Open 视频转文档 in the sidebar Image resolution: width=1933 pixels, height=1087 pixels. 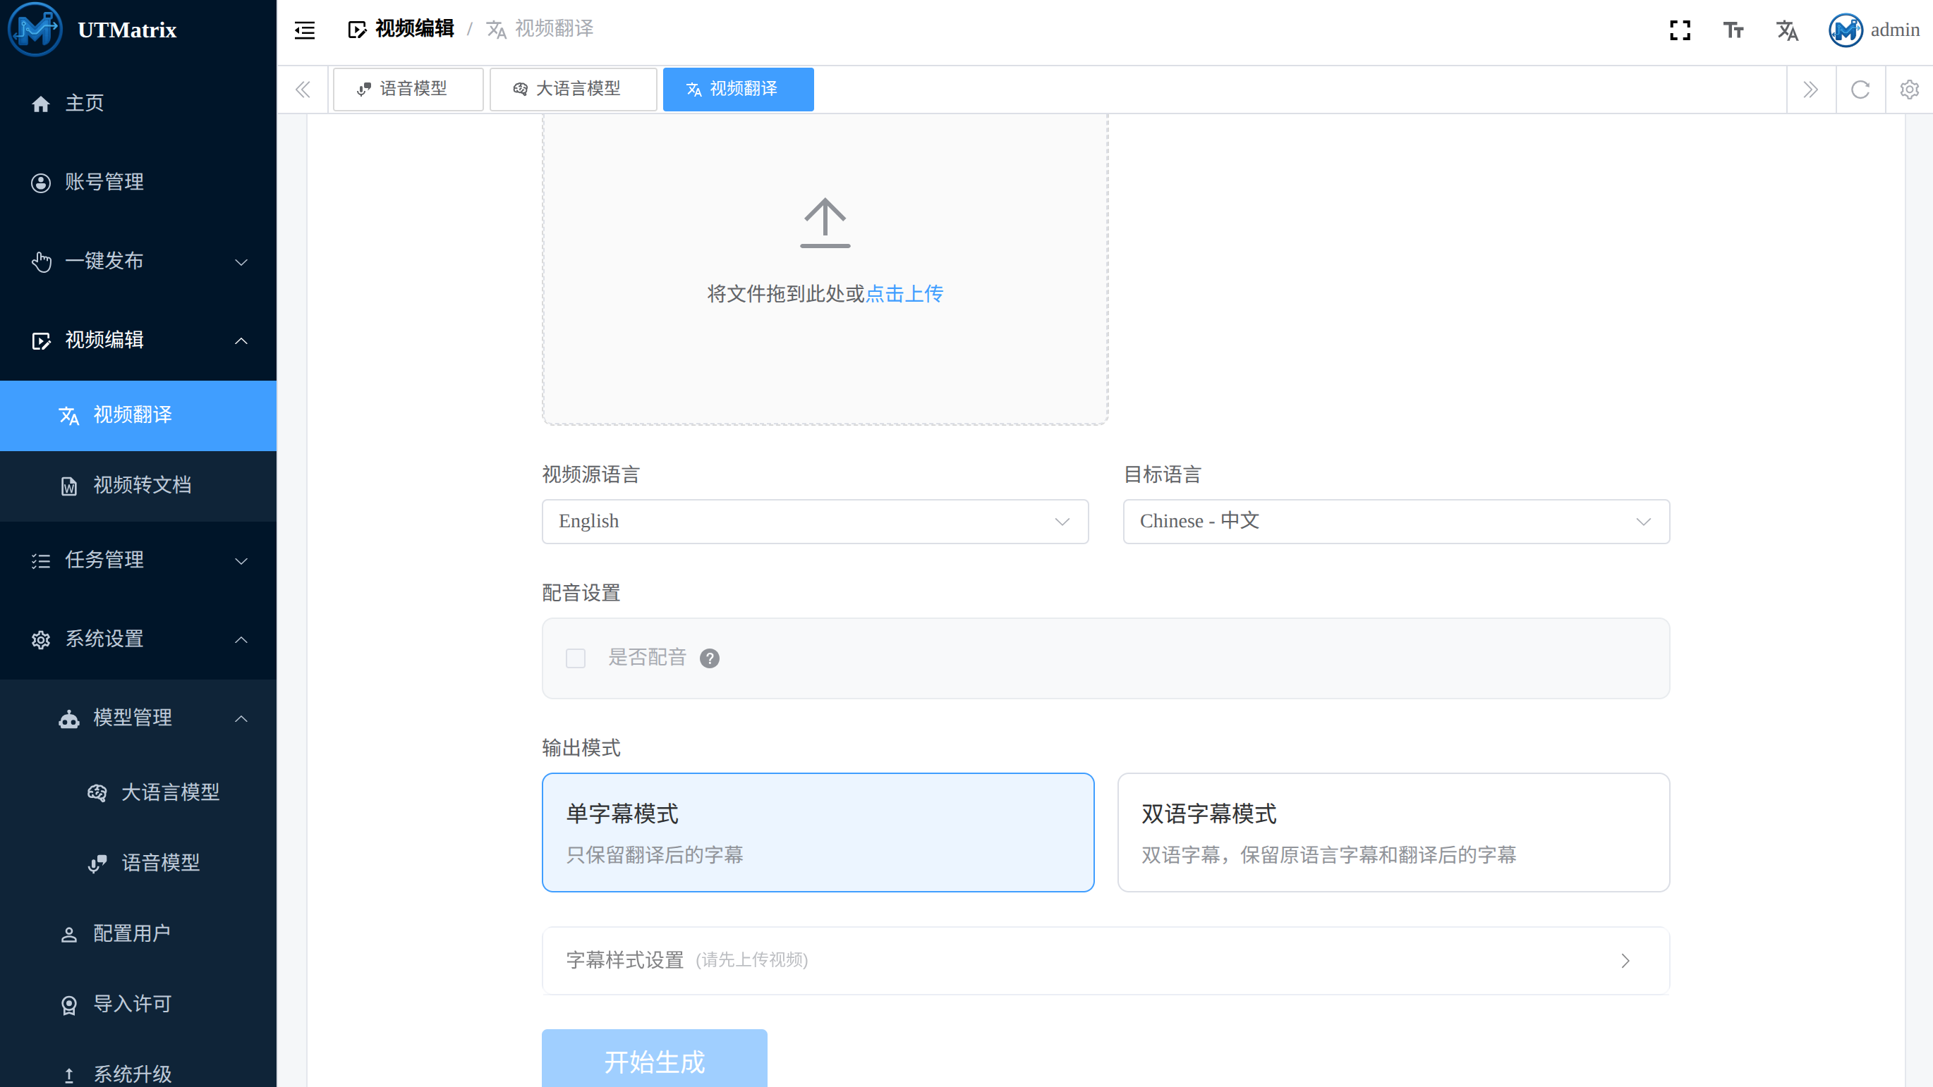(138, 486)
